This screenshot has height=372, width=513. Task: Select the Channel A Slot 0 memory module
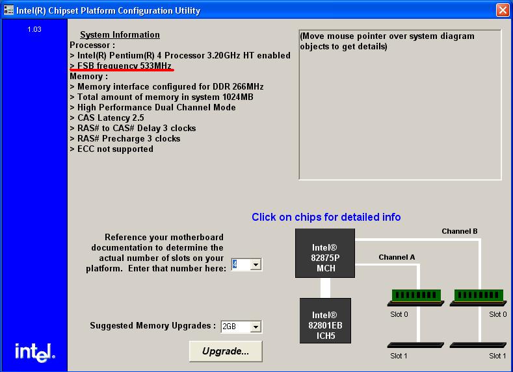415,297
